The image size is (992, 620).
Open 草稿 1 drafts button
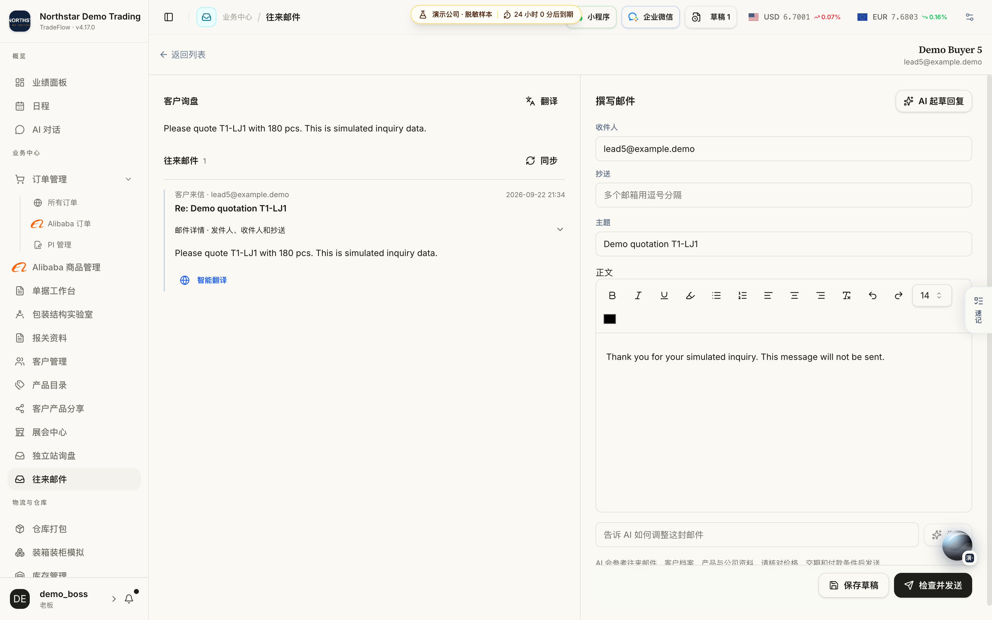pyautogui.click(x=711, y=17)
